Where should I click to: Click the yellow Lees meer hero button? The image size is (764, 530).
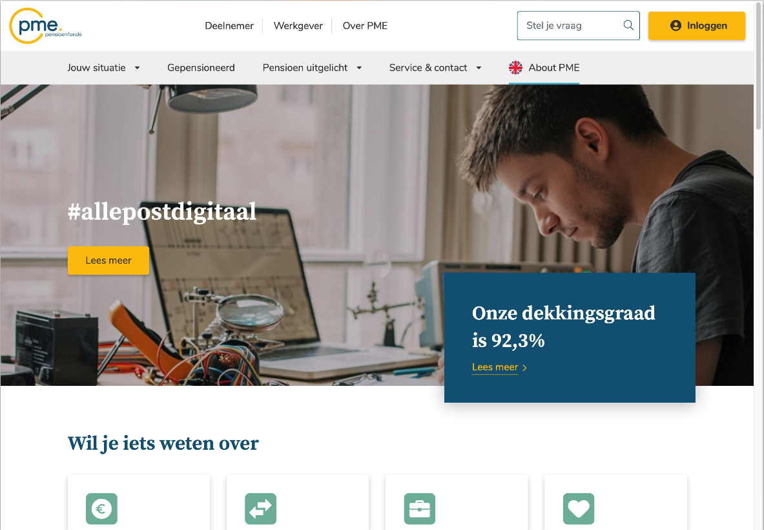tap(108, 260)
